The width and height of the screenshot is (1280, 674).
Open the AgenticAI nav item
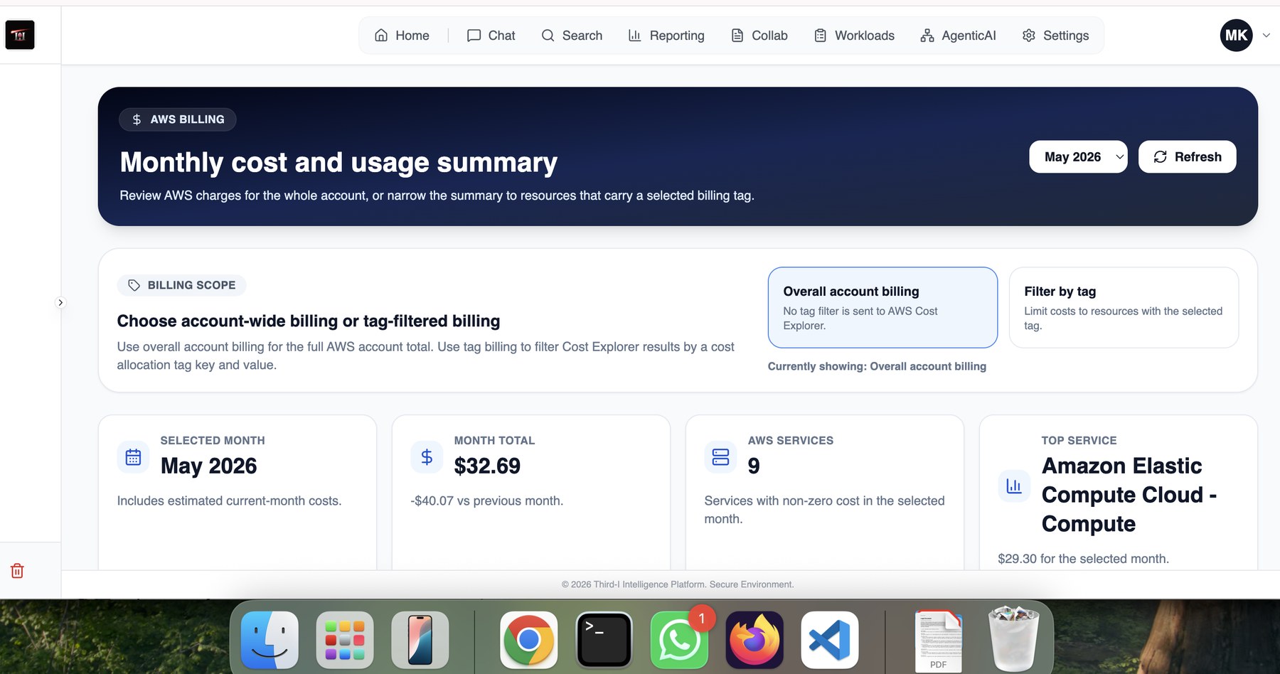pos(958,36)
